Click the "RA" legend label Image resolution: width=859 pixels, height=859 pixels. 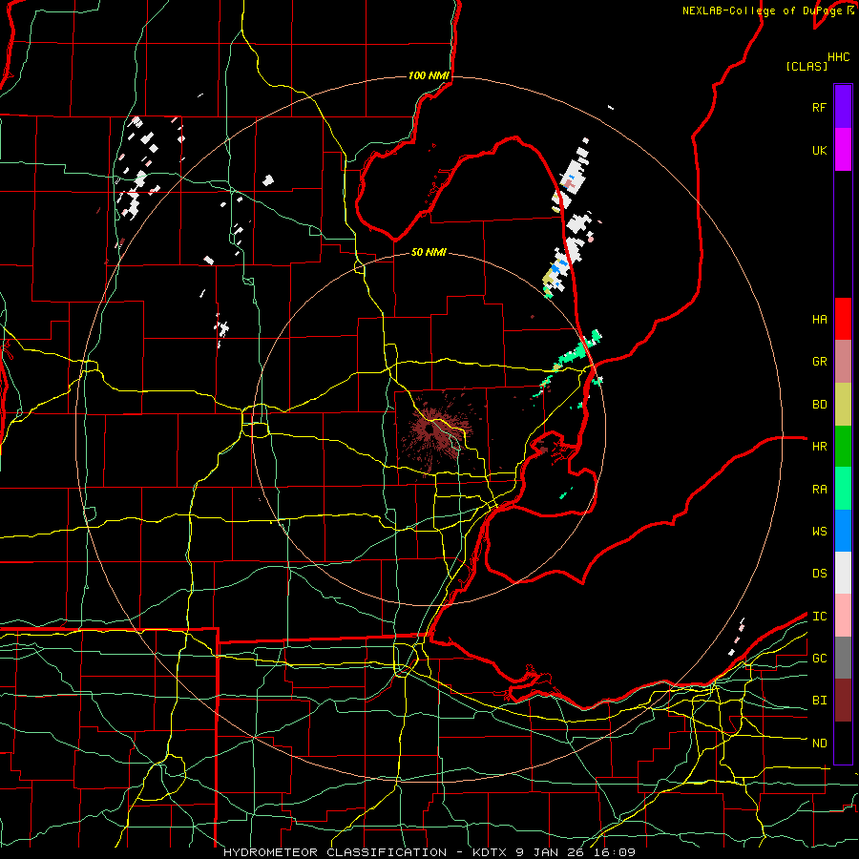tap(819, 490)
